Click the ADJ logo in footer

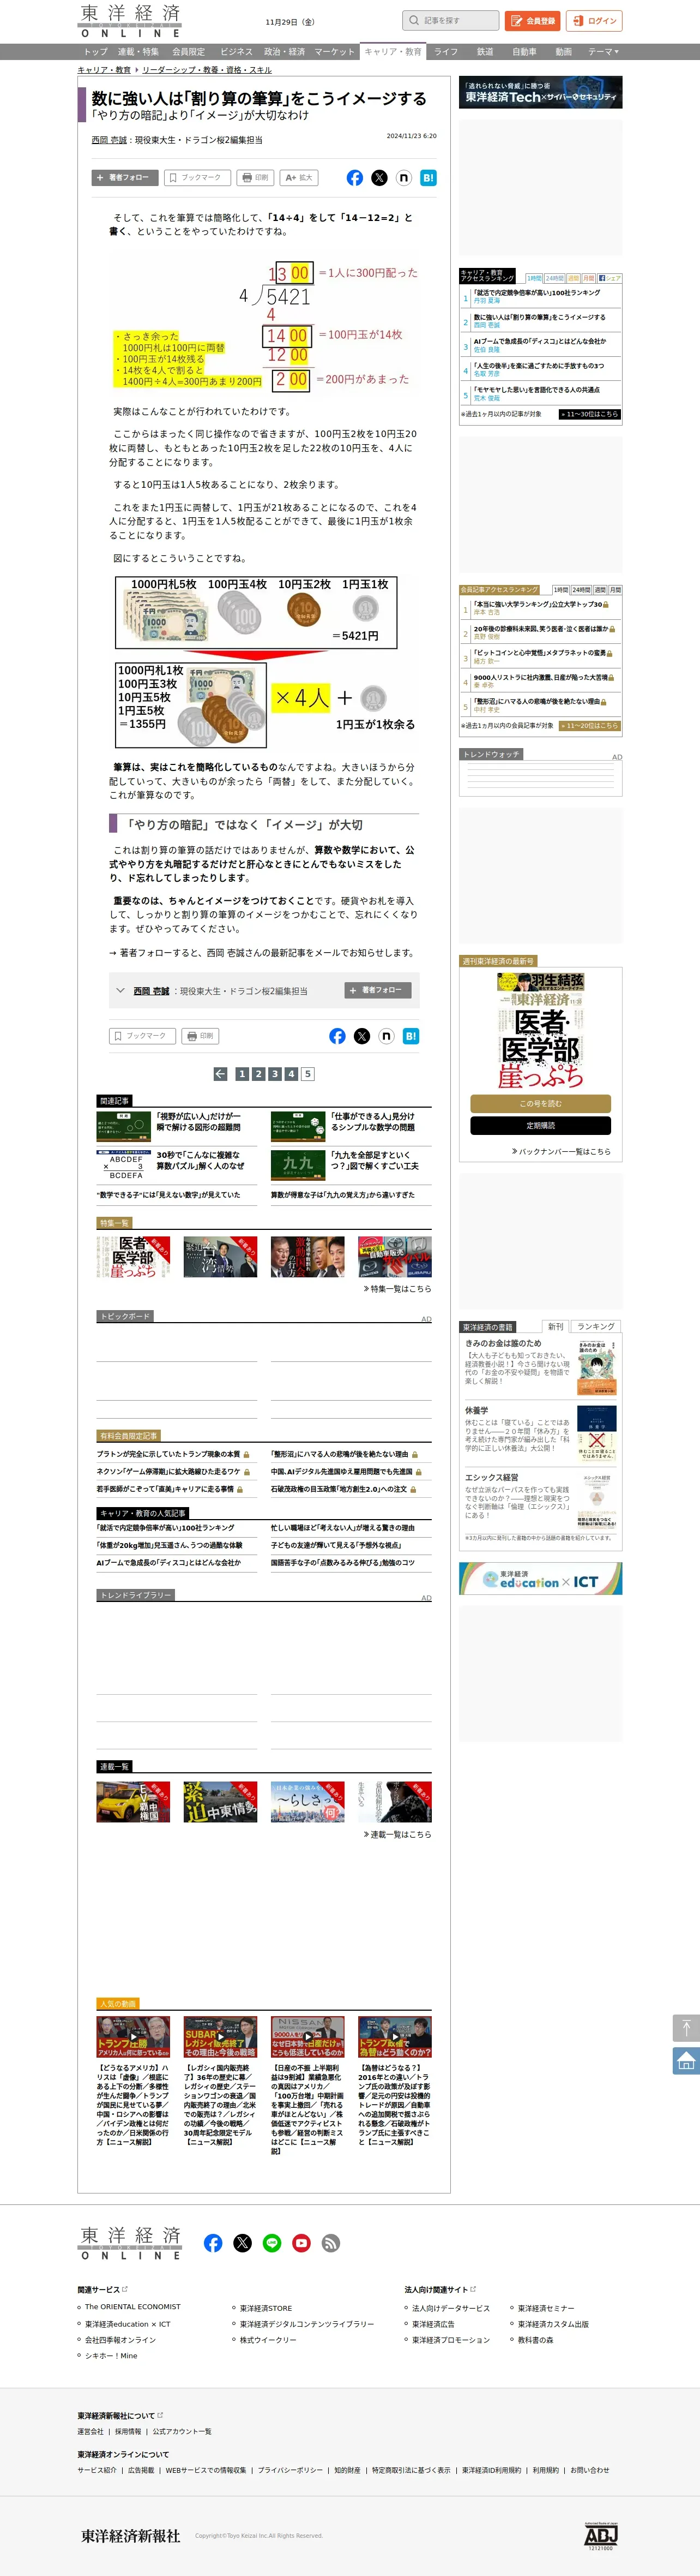click(600, 2536)
